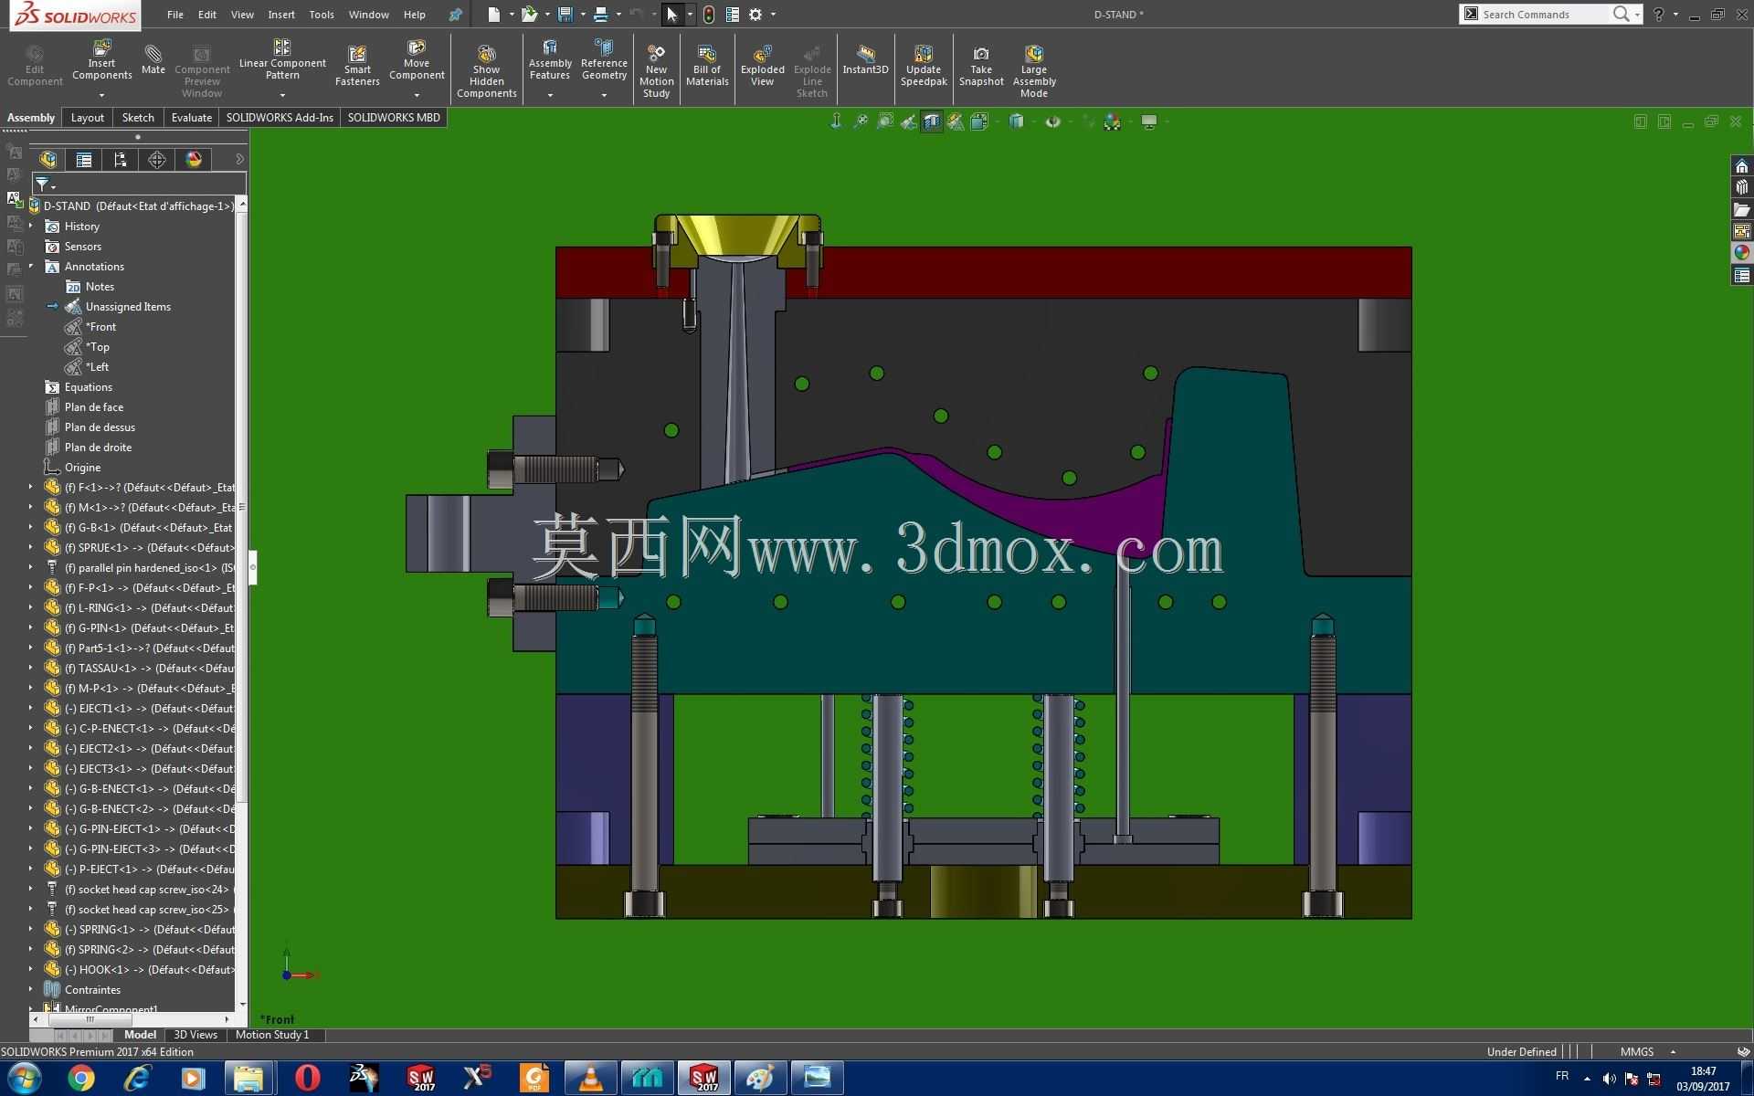Open the Options gear icon
The image size is (1754, 1096).
755,15
